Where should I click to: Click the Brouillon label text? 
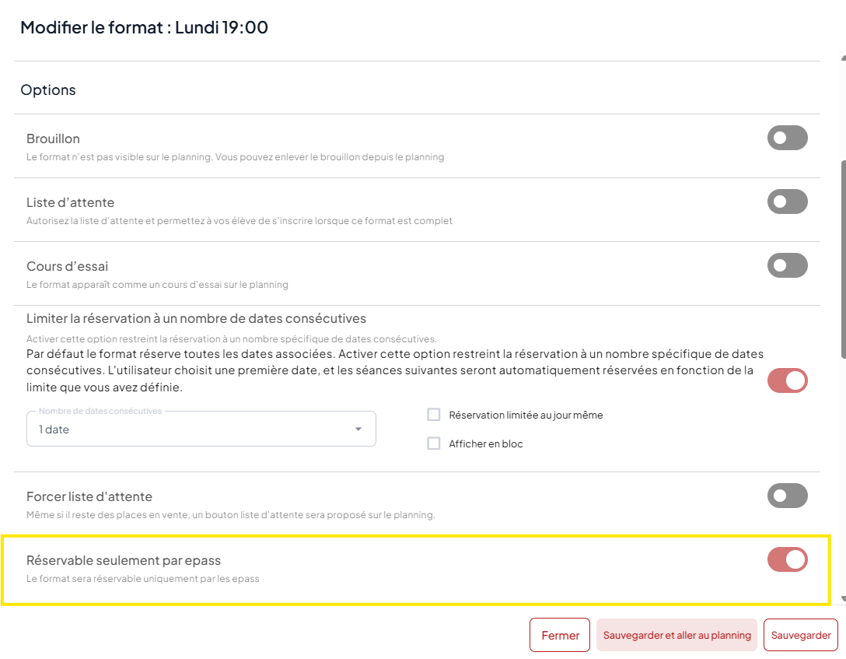tap(53, 138)
